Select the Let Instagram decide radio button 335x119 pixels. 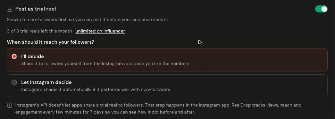14,82
